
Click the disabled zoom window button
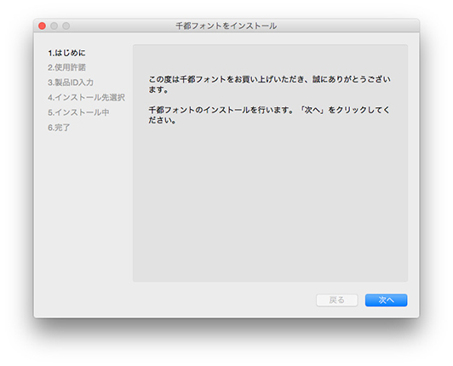(x=66, y=26)
